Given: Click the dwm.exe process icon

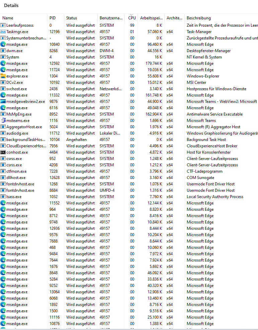Looking at the screenshot, I should [3, 51].
